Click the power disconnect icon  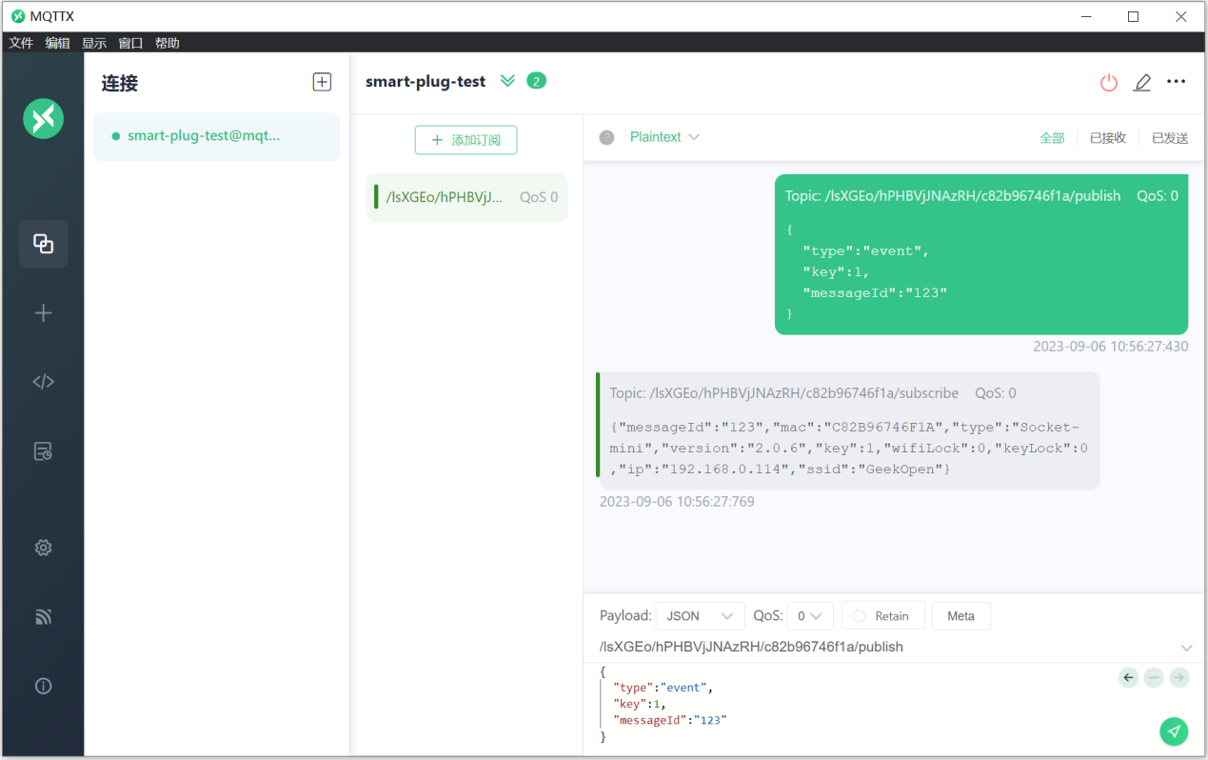tap(1108, 83)
